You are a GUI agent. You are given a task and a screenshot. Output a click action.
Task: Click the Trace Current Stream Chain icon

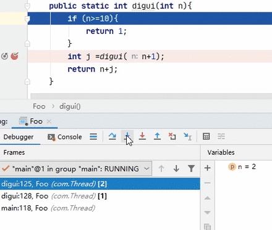(x=221, y=136)
